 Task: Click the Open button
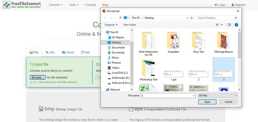(x=207, y=102)
